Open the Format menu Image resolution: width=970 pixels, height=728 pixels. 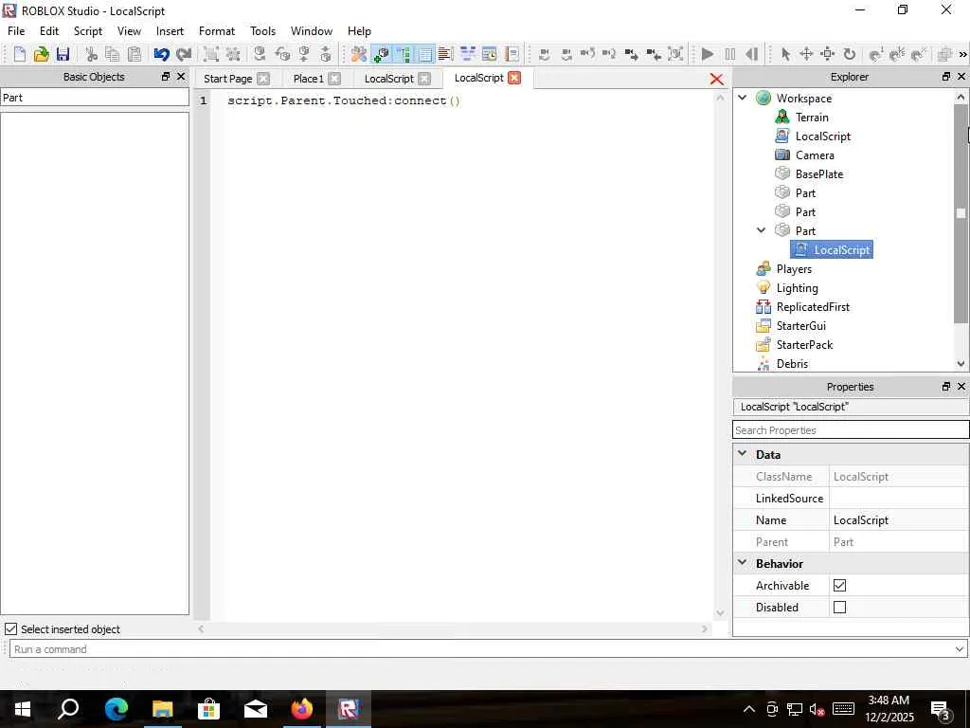(217, 31)
